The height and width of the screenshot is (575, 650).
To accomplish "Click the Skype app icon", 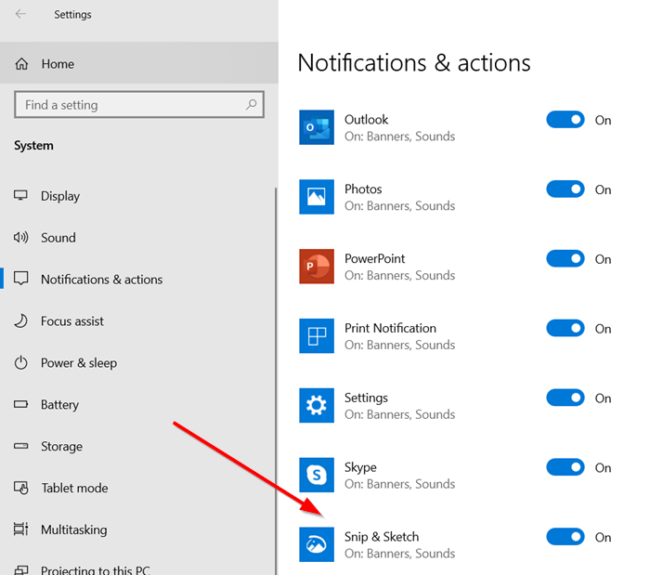I will pyautogui.click(x=316, y=476).
